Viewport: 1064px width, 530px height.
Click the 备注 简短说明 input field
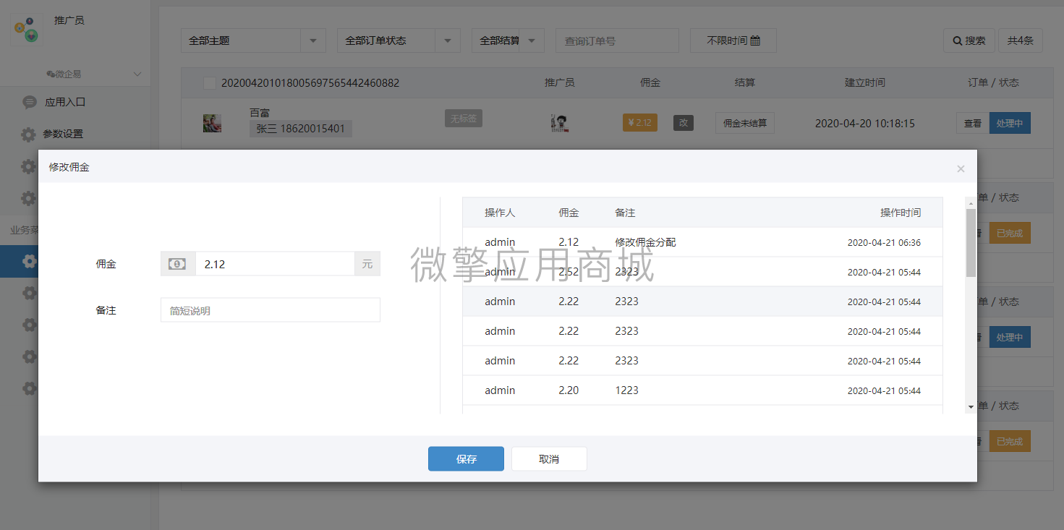[x=271, y=310]
